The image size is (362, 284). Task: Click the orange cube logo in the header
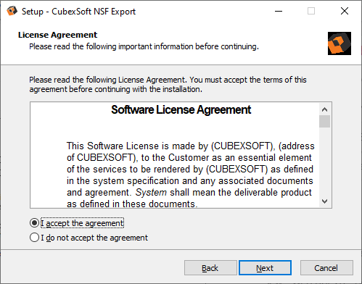pos(340,43)
